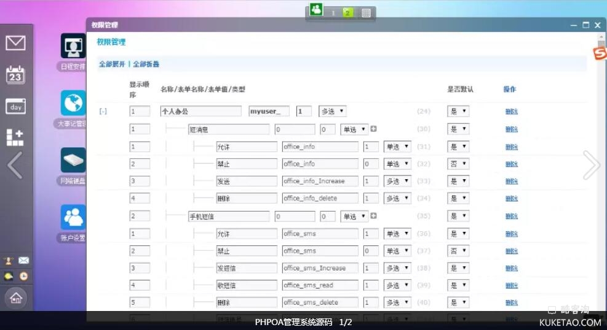Open type dropdown for 个人办公 row
Image resolution: width=607 pixels, height=330 pixels.
[x=333, y=111]
